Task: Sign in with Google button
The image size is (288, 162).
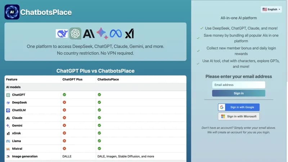Action: click(x=239, y=107)
